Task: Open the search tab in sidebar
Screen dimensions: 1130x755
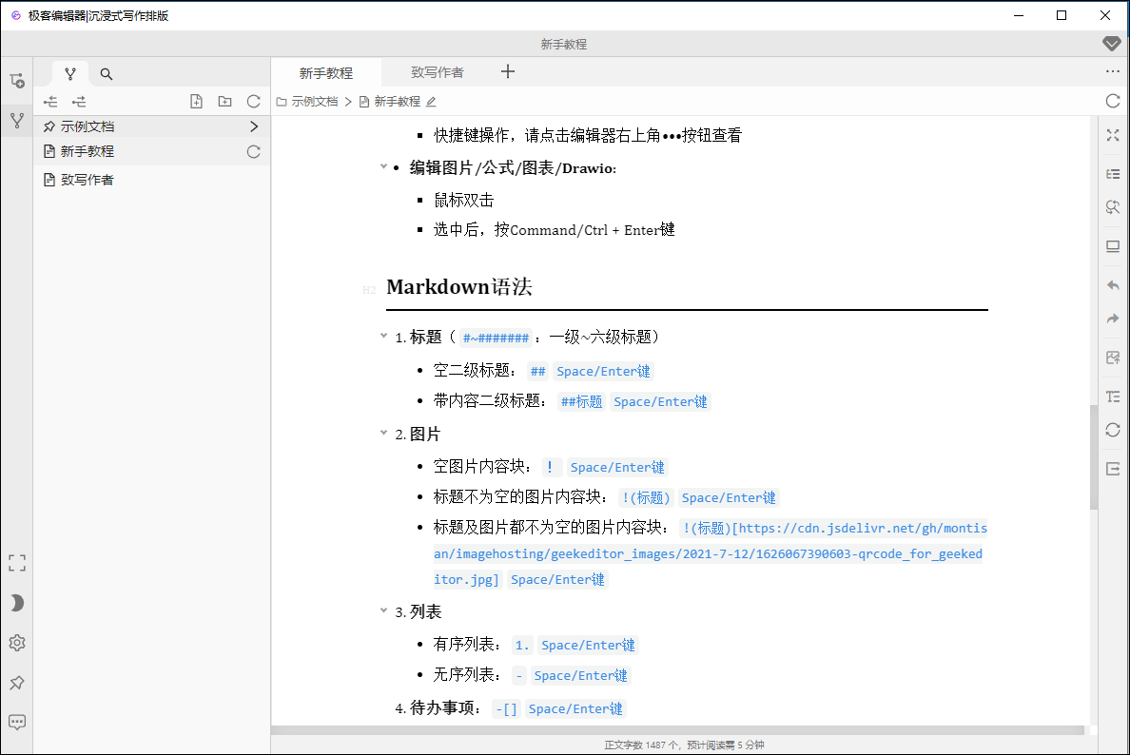Action: point(106,73)
